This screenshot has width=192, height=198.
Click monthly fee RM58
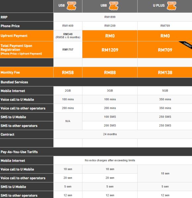coord(68,72)
